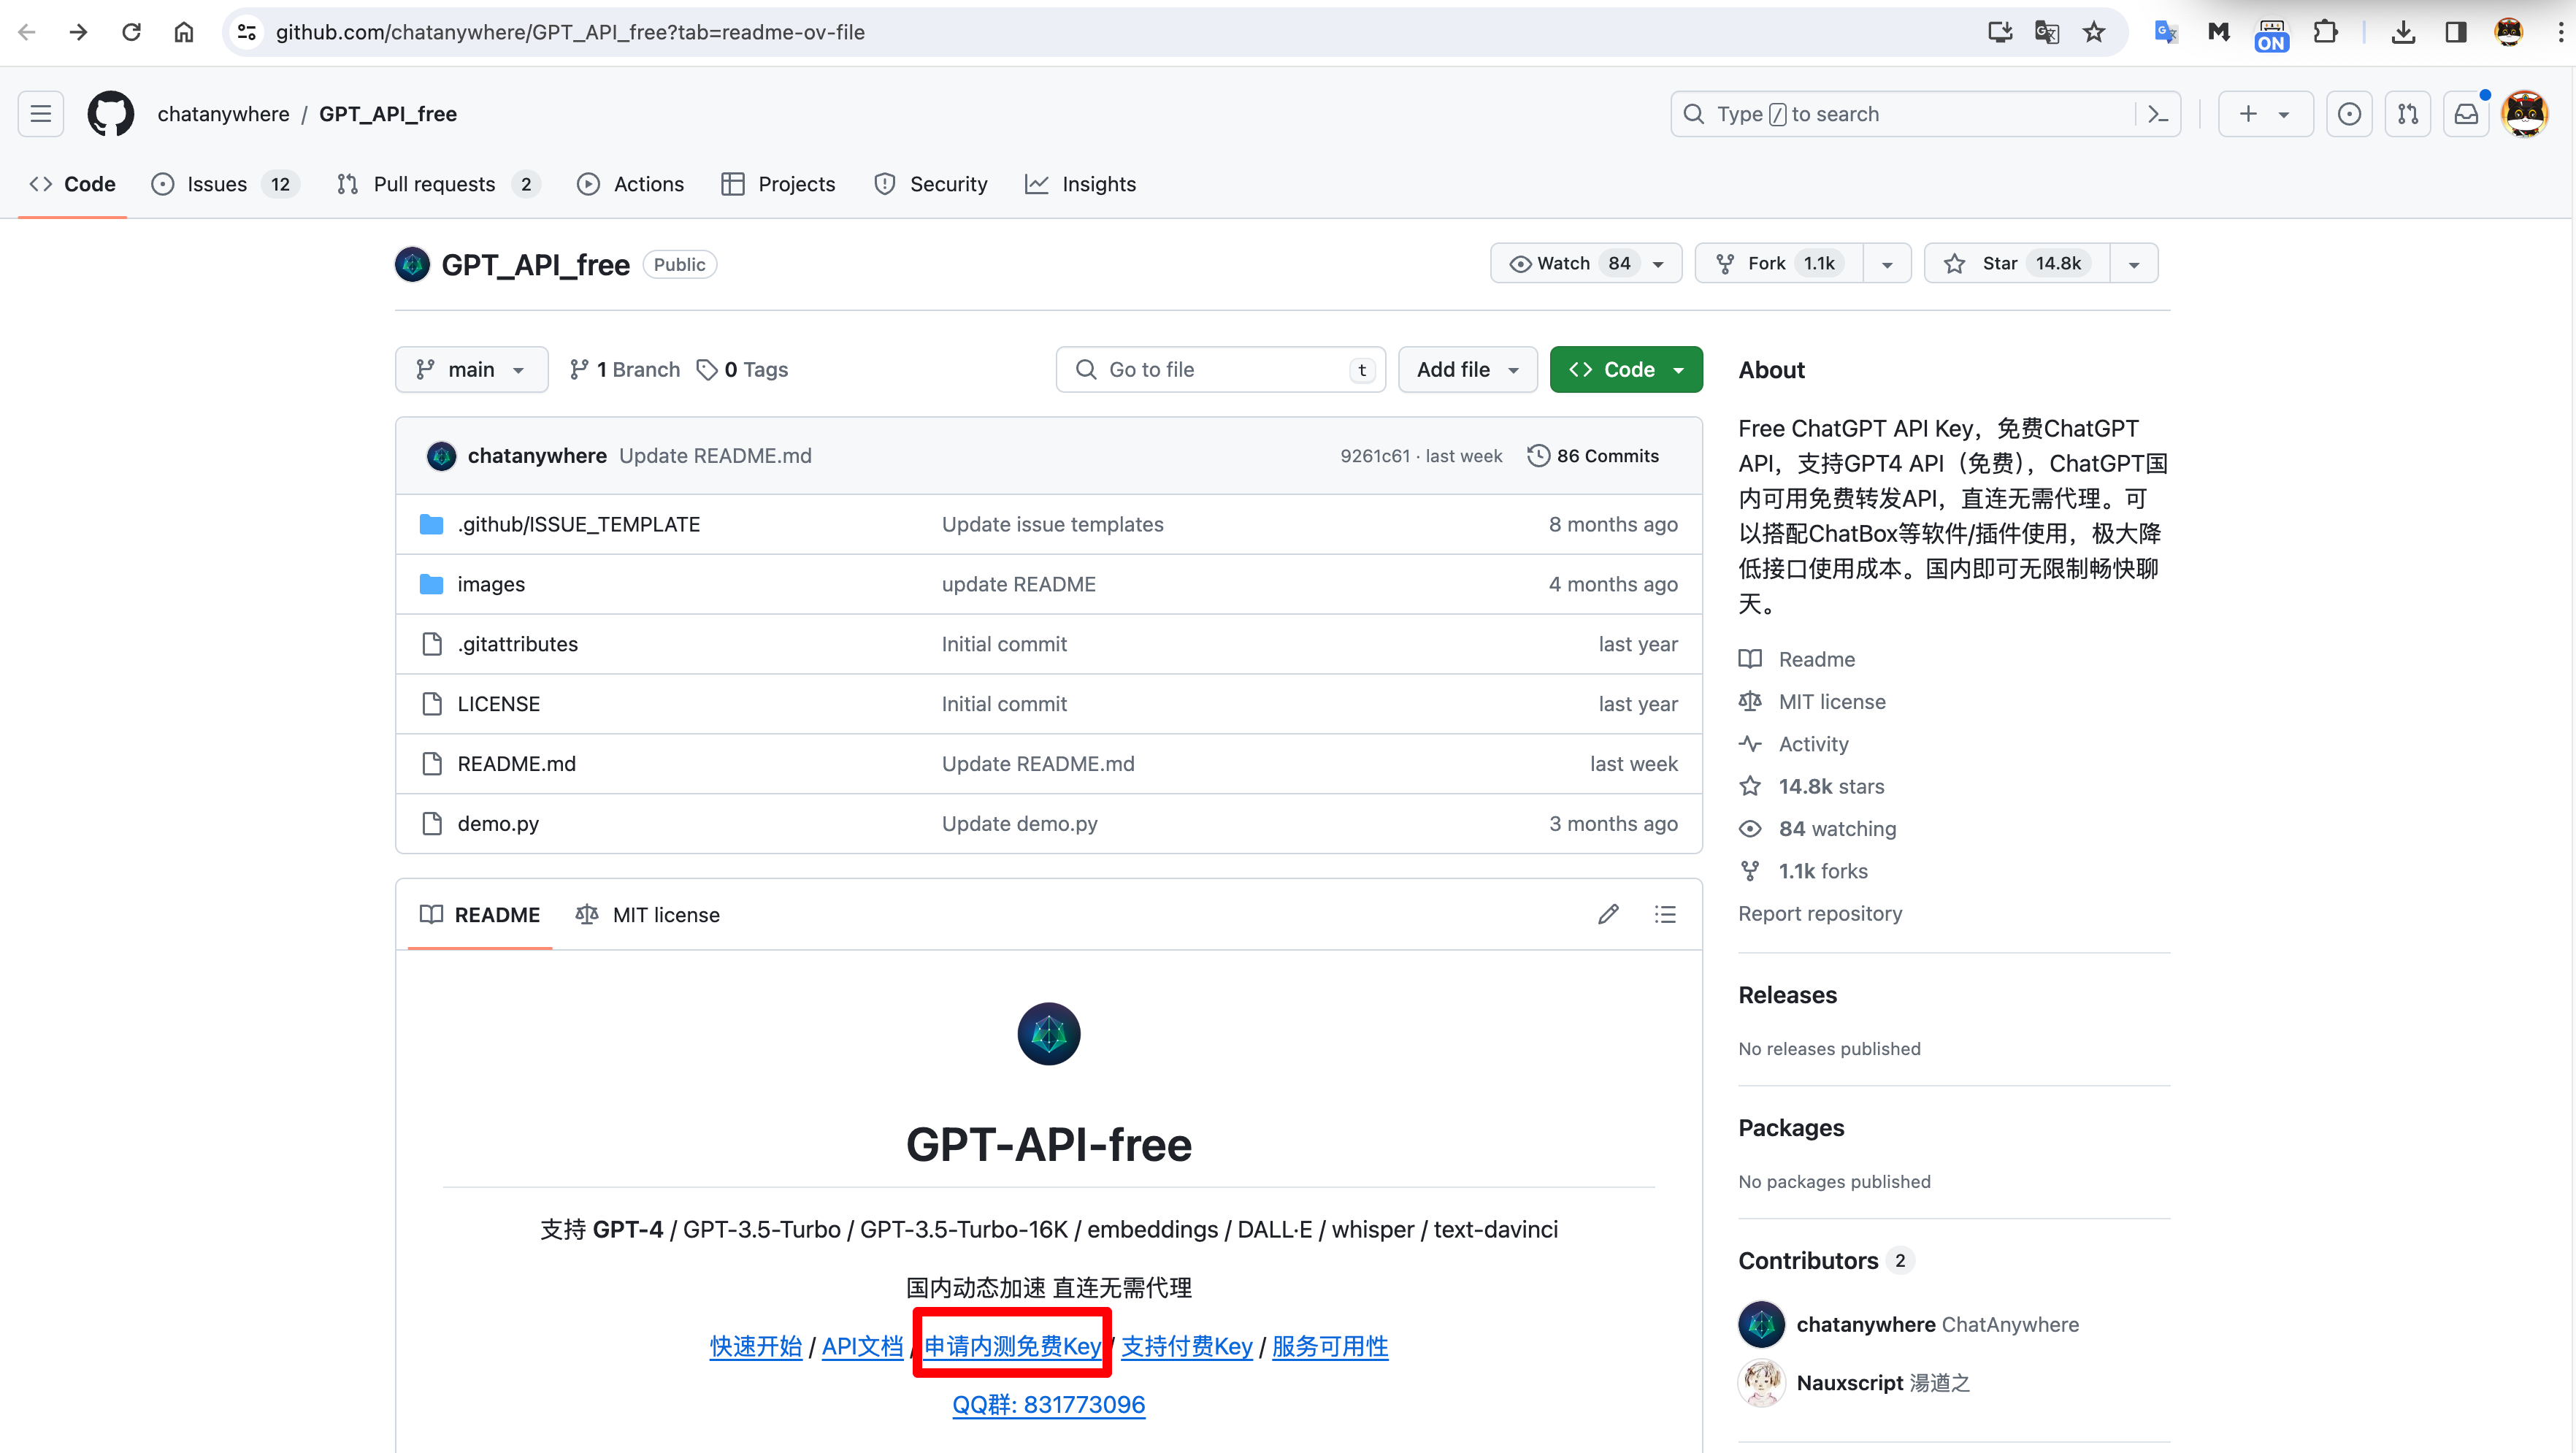Open the global pull requests icon in header
This screenshot has width=2576, height=1453.
click(x=2408, y=114)
